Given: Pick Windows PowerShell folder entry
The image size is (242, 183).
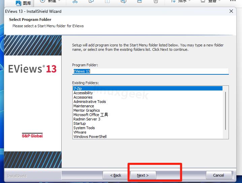Looking at the screenshot, I should pyautogui.click(x=90, y=137).
